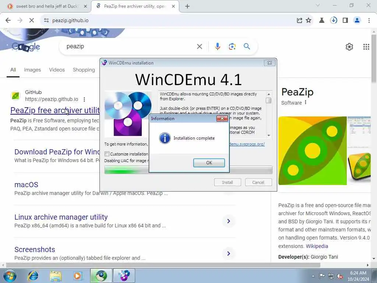Click the magnifier search button

(247, 46)
